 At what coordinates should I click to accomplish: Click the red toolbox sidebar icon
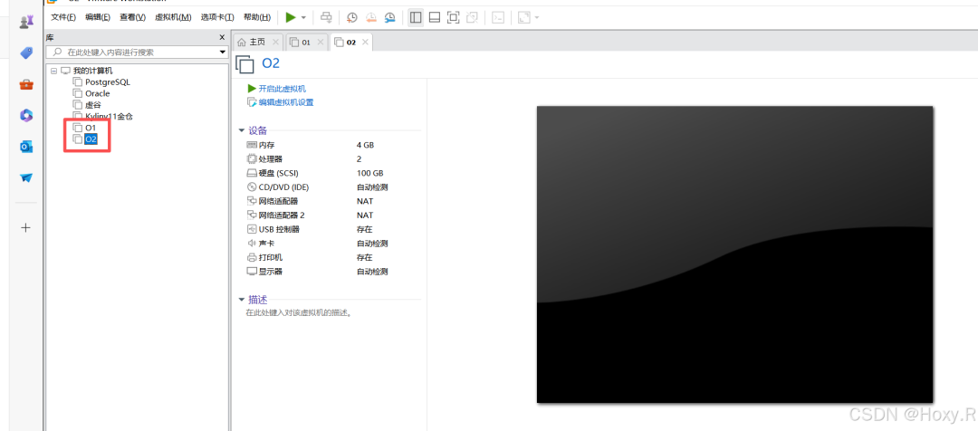tap(26, 84)
